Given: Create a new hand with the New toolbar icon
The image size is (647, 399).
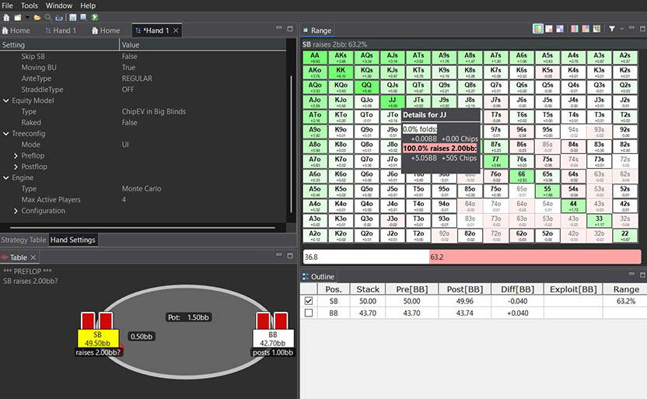Looking at the screenshot, I should [17, 17].
